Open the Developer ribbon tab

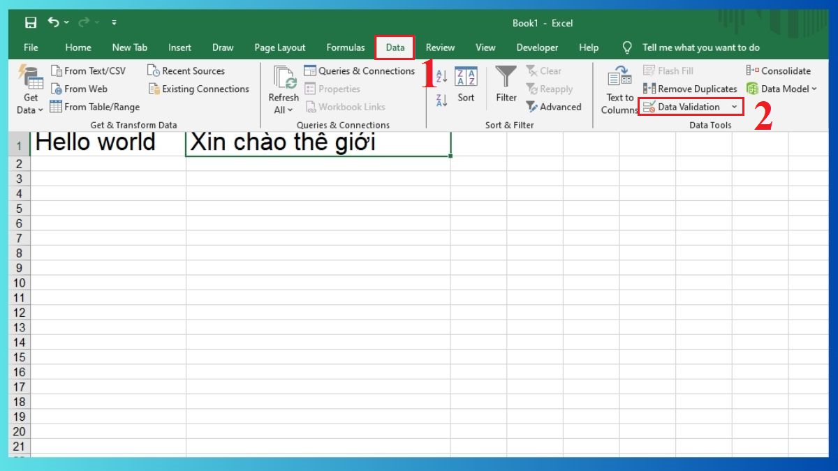pos(537,47)
